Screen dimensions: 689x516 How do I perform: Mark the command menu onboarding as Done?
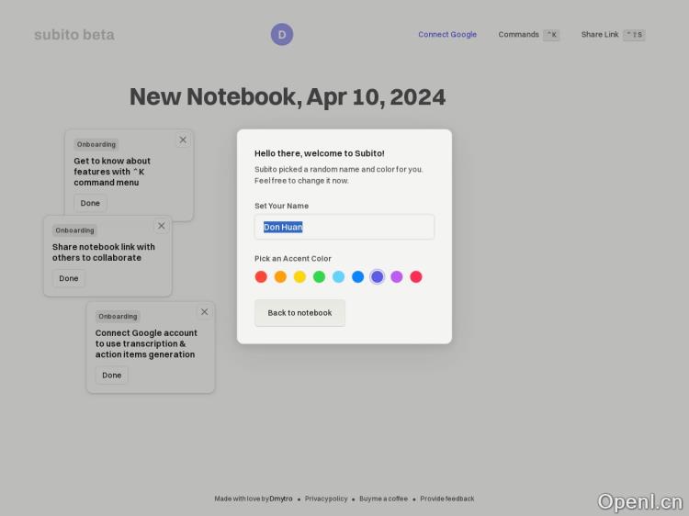90,203
